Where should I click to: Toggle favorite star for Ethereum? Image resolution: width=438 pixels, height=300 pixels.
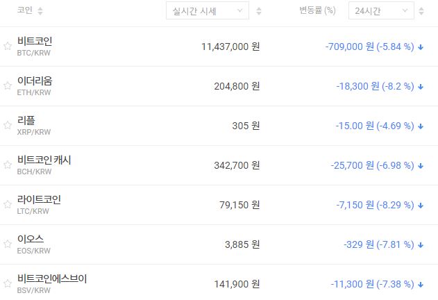[x=8, y=86]
